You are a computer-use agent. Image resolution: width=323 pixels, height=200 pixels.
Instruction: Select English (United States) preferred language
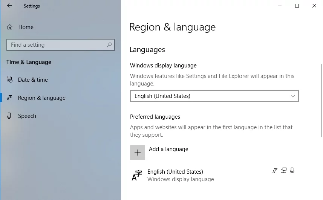[175, 172]
